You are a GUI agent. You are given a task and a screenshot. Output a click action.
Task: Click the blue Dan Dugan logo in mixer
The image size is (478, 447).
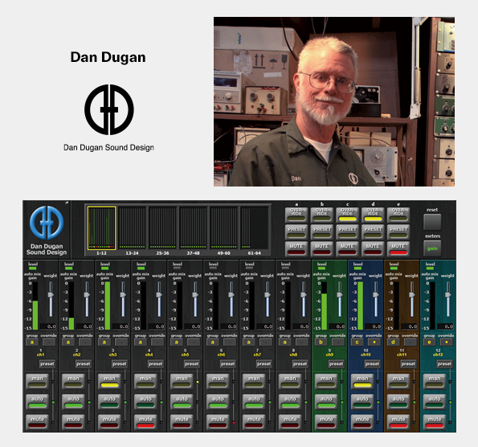[47, 223]
